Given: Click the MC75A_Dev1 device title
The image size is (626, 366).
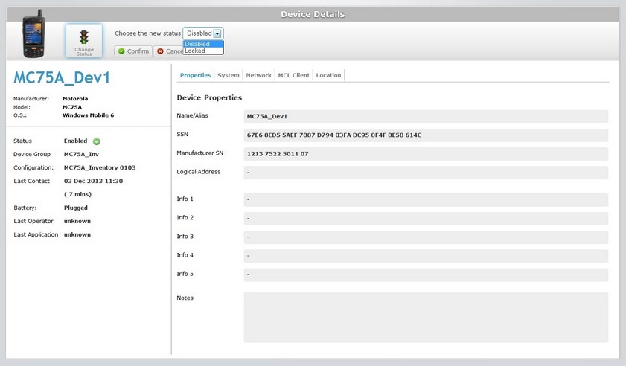Looking at the screenshot, I should click(62, 78).
